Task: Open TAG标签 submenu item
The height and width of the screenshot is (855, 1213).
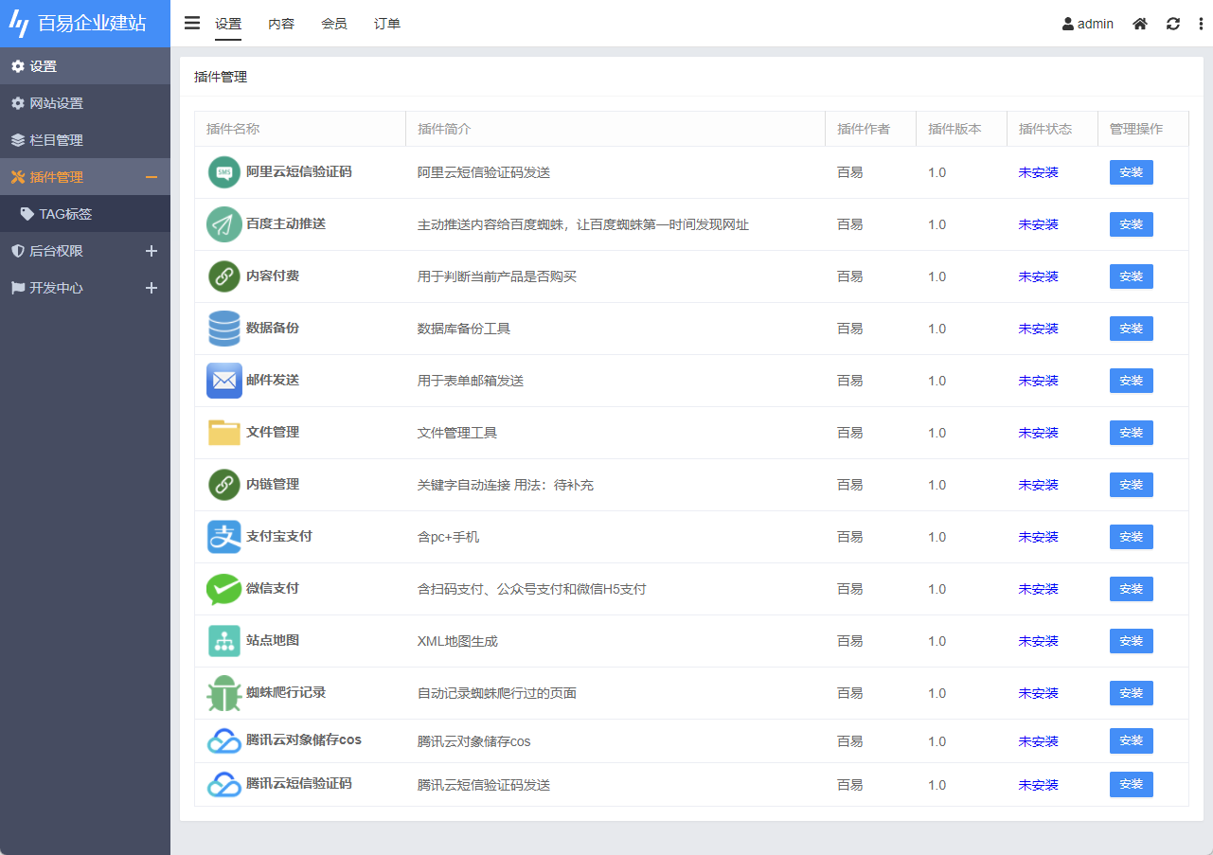Action: (x=85, y=214)
